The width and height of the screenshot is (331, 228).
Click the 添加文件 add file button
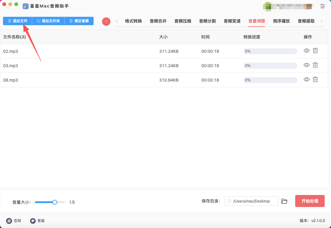coord(17,21)
